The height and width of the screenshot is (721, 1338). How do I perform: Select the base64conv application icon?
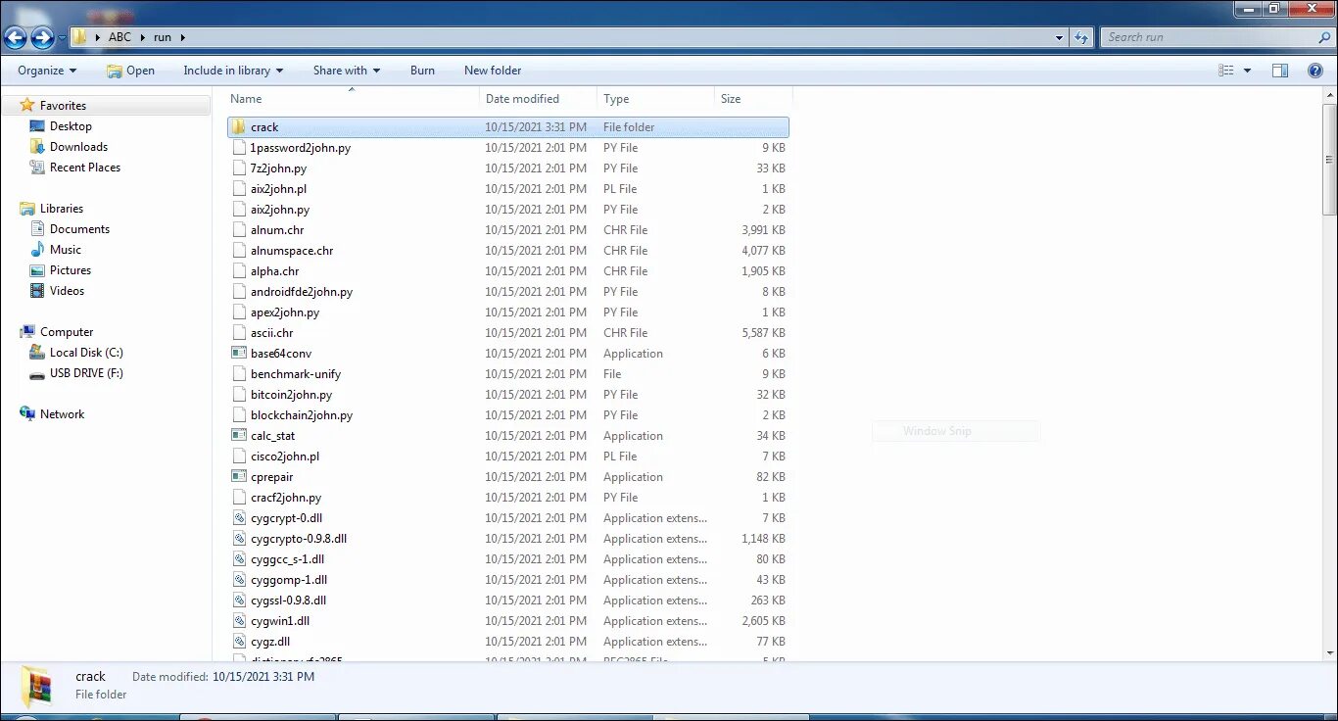(240, 354)
